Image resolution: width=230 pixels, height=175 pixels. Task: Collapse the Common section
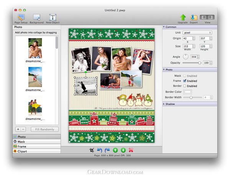[164, 27]
